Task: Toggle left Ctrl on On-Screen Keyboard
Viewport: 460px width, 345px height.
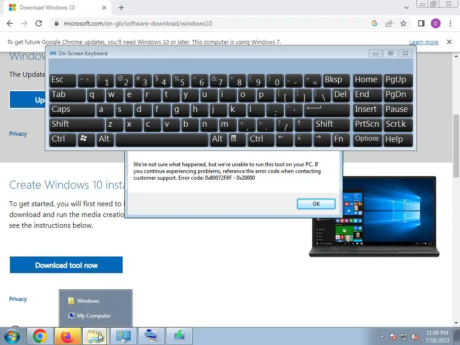Action: pyautogui.click(x=63, y=140)
